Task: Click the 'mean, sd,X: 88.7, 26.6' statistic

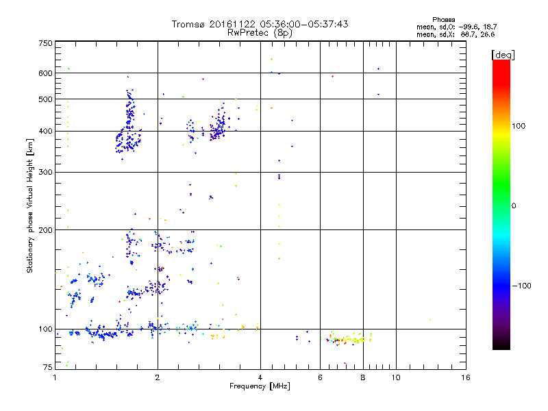Action: (456, 34)
